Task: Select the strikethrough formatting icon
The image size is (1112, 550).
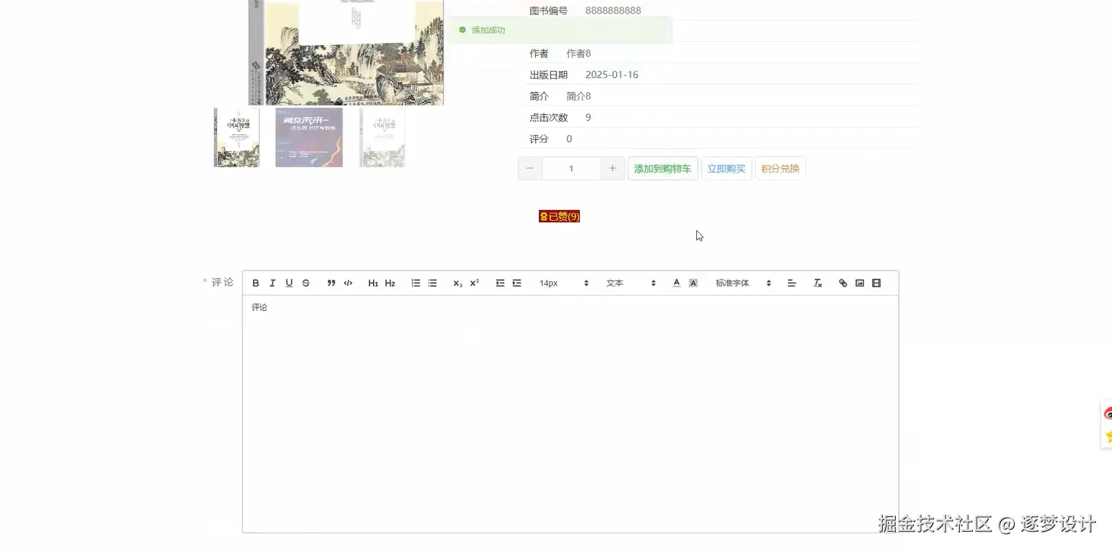Action: click(x=305, y=283)
